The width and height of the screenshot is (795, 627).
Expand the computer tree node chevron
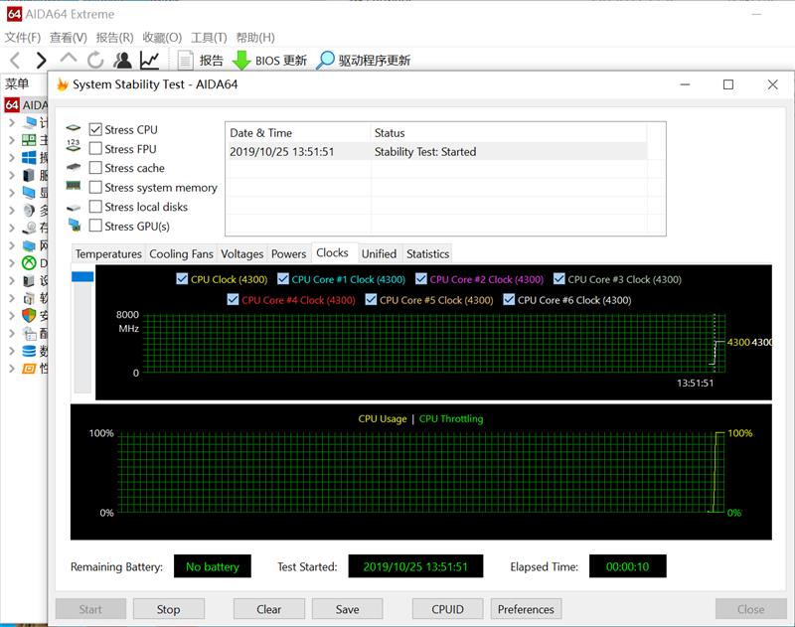point(12,122)
